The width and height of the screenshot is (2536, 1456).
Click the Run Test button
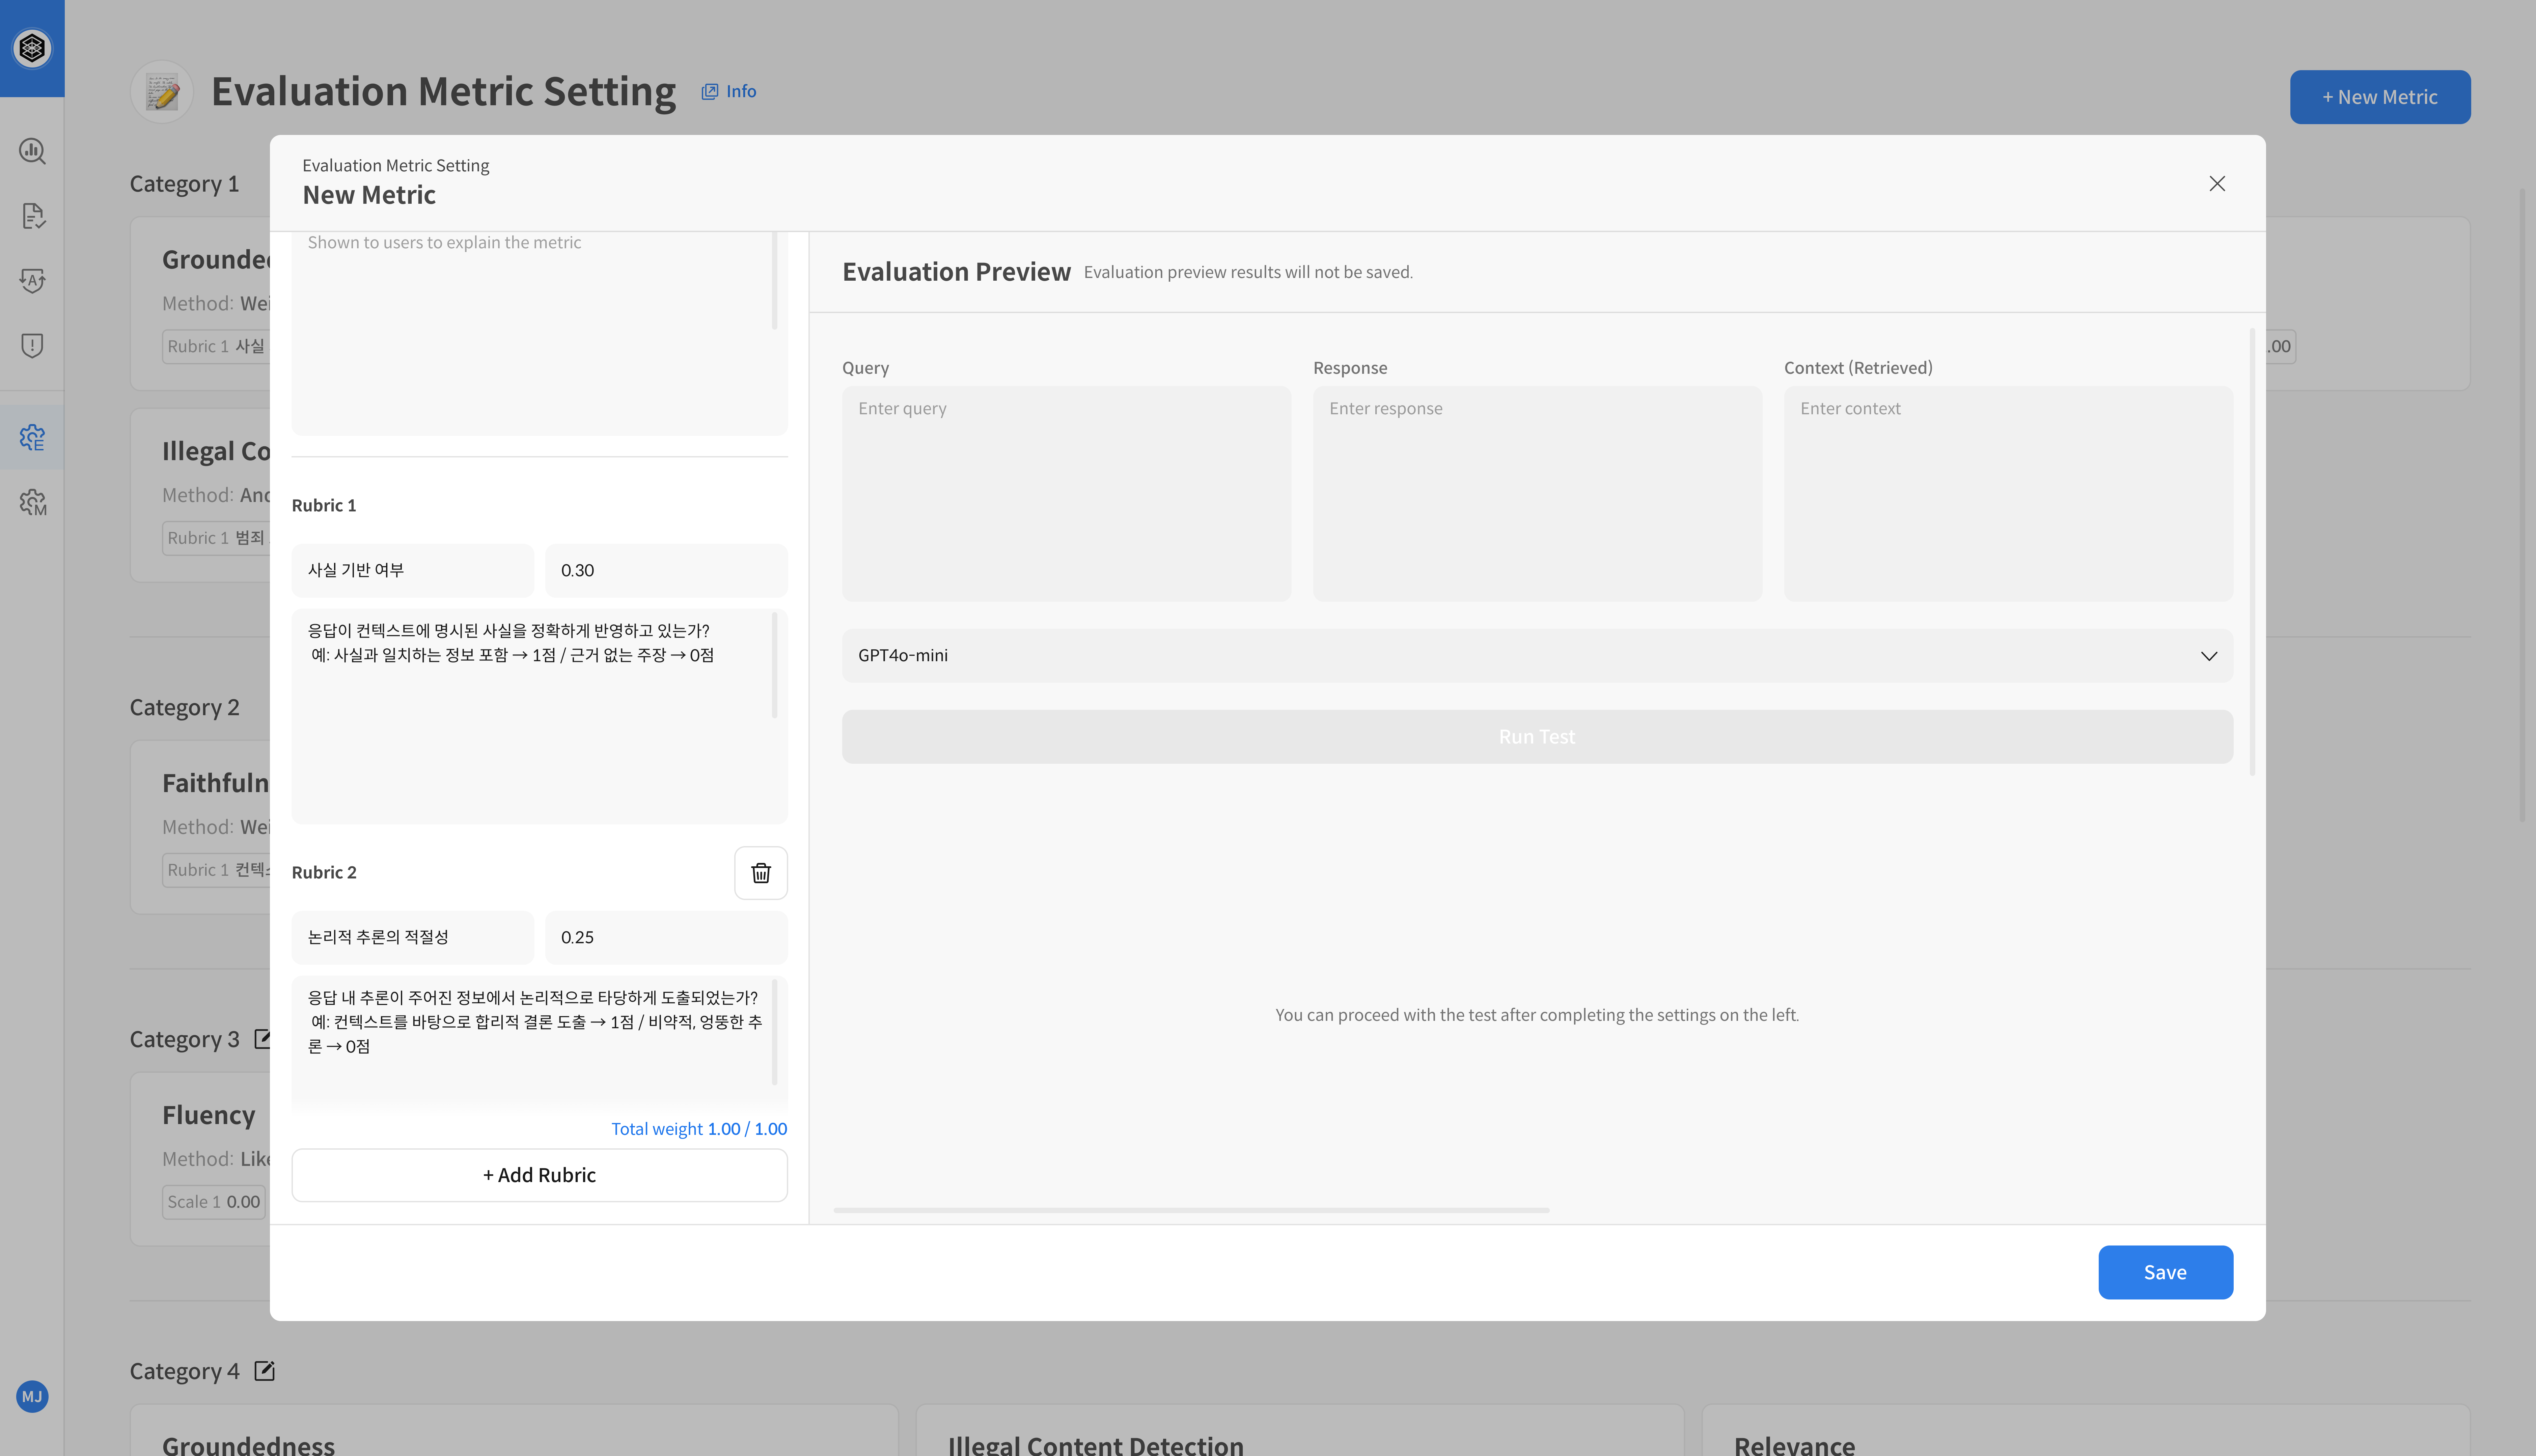click(x=1537, y=737)
